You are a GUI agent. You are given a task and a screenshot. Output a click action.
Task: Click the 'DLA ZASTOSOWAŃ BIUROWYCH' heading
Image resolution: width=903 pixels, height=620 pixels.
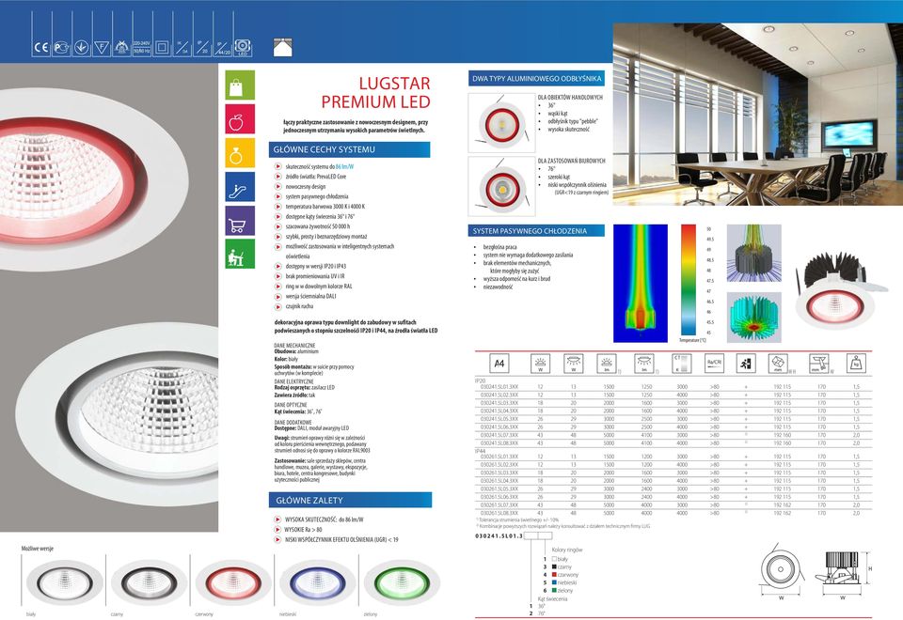point(571,161)
